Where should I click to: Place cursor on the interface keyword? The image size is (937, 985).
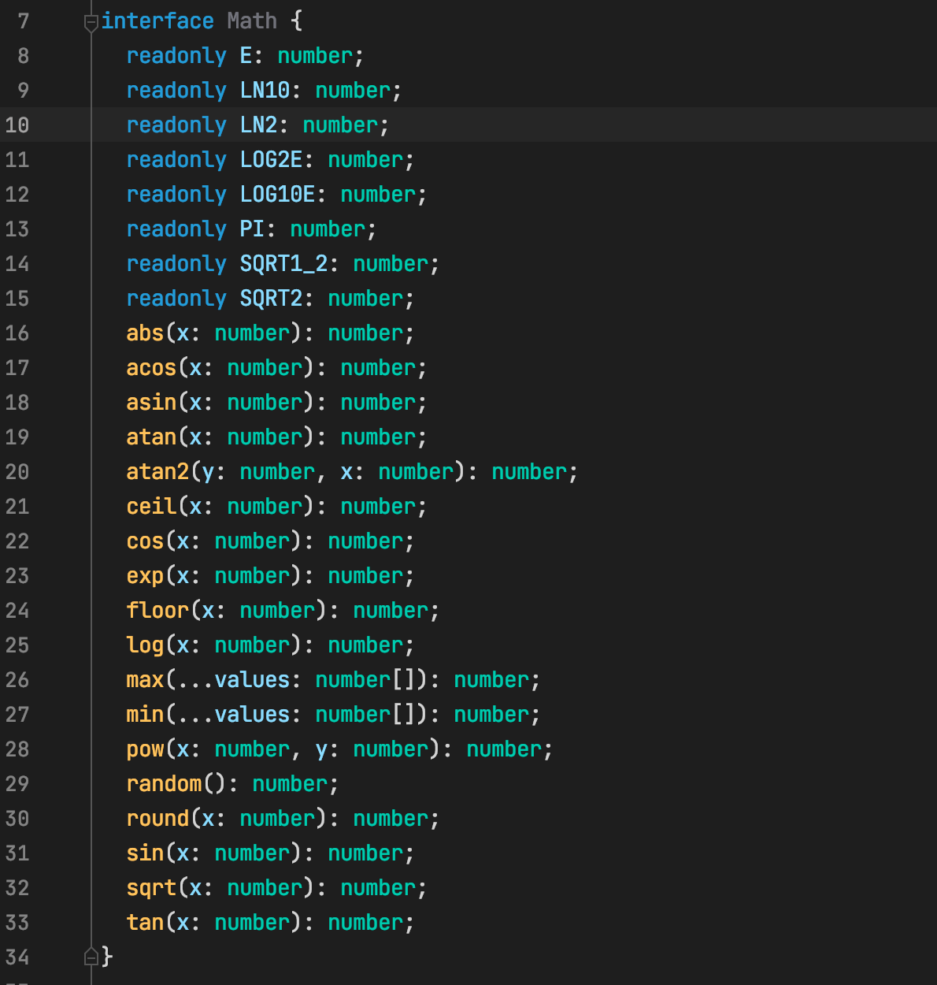(157, 20)
